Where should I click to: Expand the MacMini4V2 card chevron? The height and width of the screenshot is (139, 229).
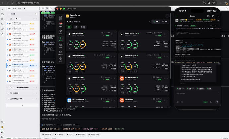(x=115, y=34)
